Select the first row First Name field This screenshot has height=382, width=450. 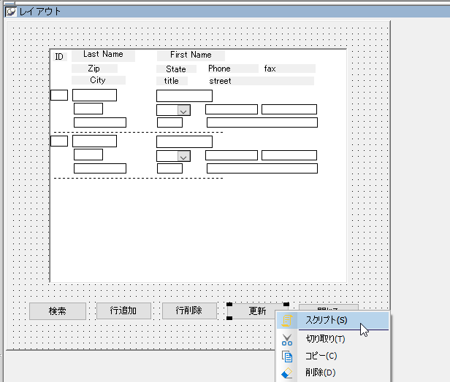click(184, 95)
